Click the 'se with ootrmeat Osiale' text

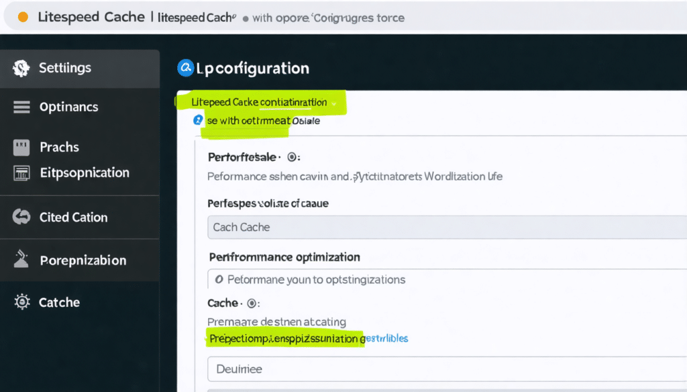[263, 121]
